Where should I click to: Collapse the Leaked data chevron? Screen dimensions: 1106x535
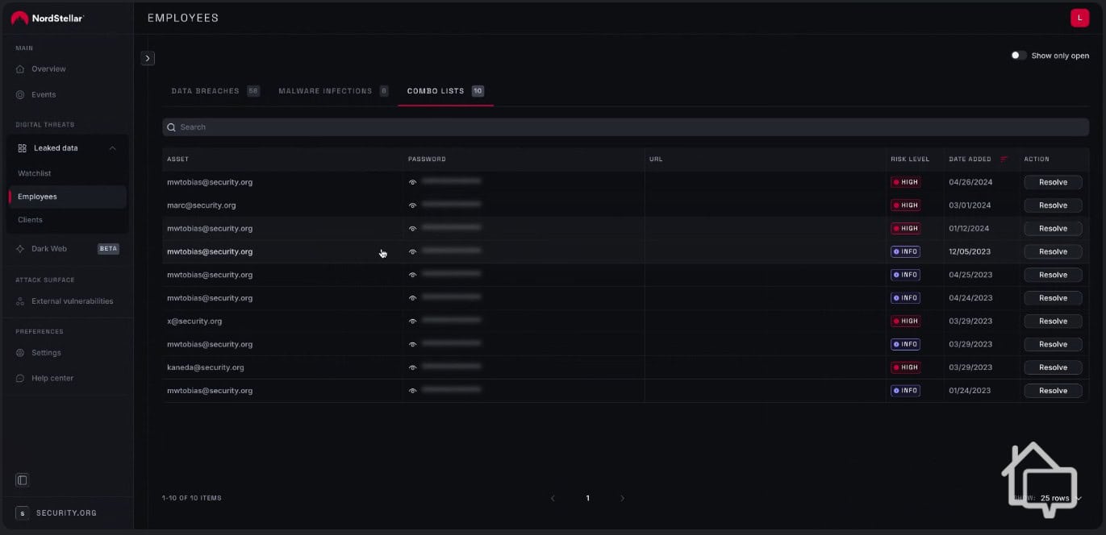coord(113,148)
